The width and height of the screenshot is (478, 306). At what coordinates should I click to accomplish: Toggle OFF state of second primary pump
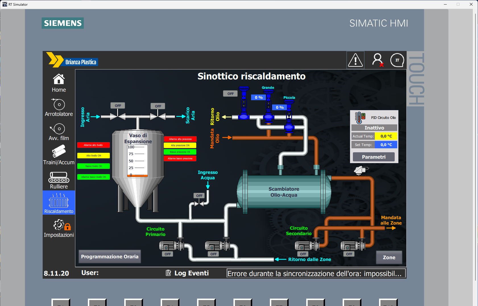pyautogui.click(x=214, y=254)
